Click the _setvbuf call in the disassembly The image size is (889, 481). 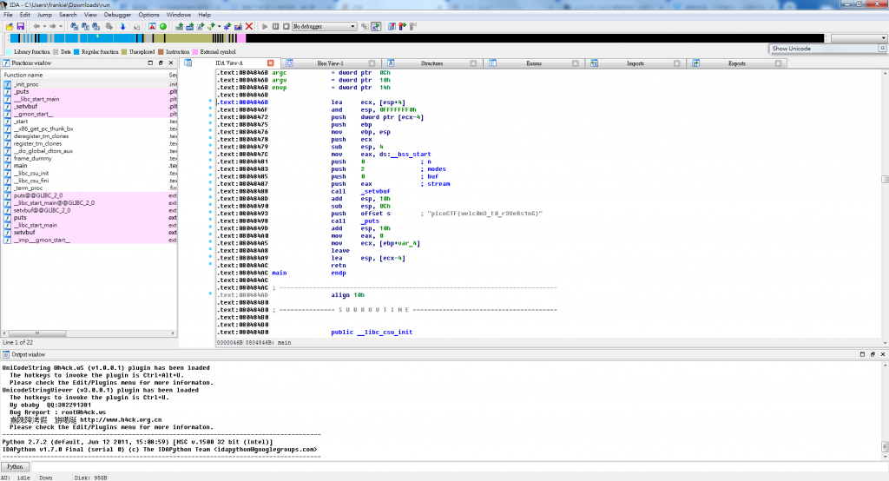point(375,192)
